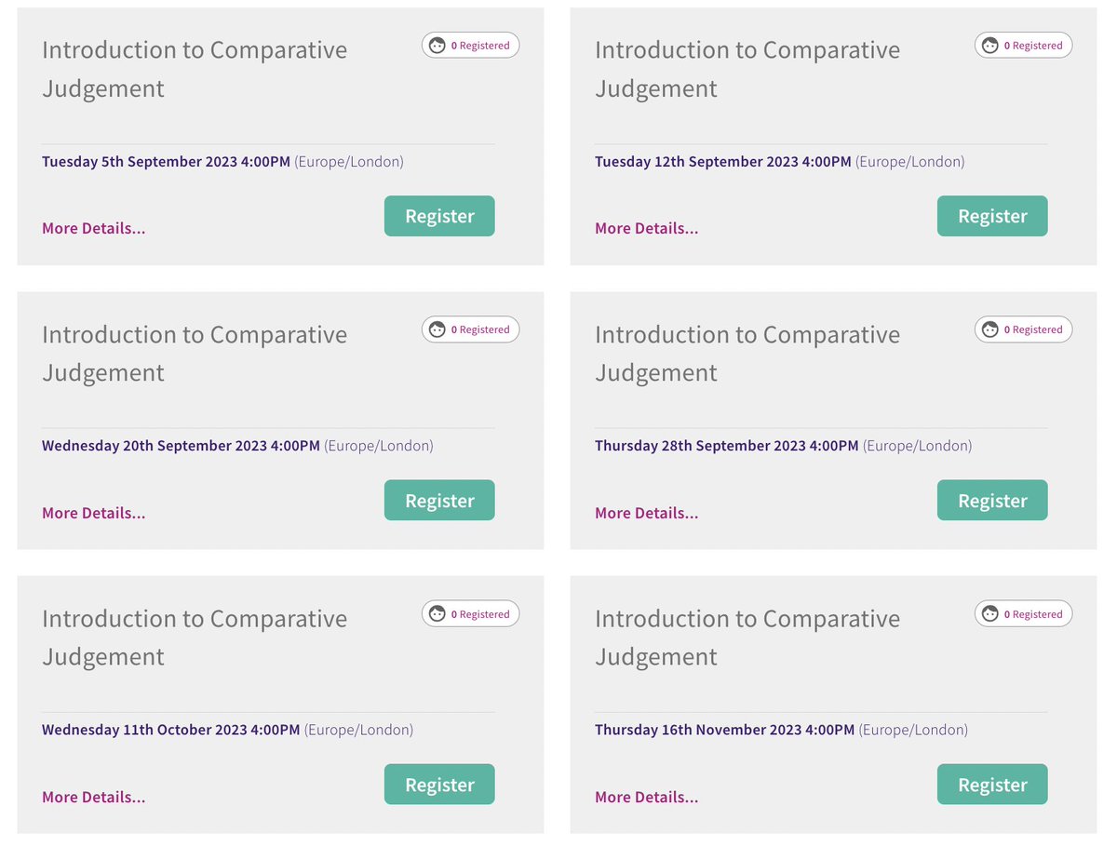
Task: Click Register for Tuesday 5th September session
Action: (439, 216)
